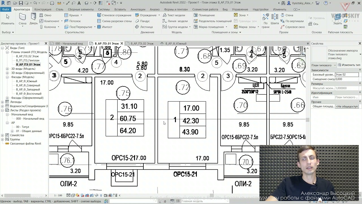Select the Дверь (Door) tool
Viewport: 362px width, 204px height.
33,20
